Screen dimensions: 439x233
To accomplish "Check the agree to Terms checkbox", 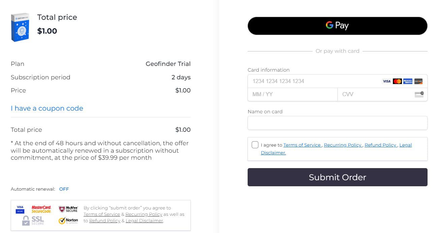I will click(x=255, y=145).
